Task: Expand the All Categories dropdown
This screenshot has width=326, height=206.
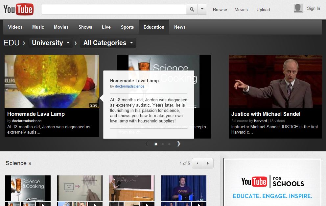Action: tap(108, 43)
